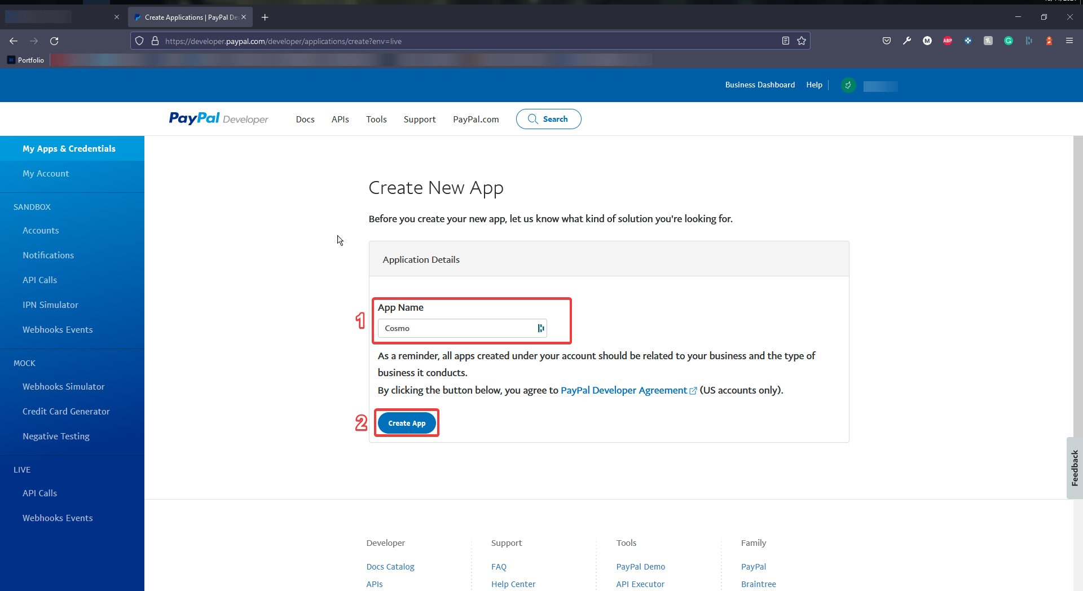
Task: Click the wrench extension icon
Action: 907,41
